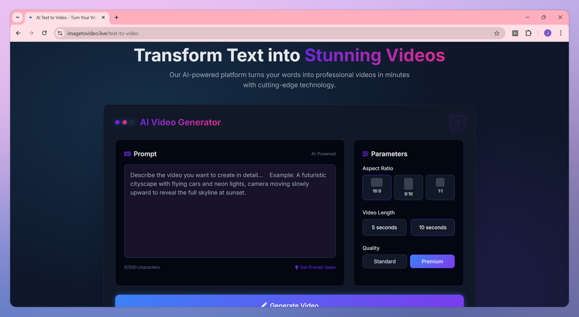
Task: Select the 1:1 aspect ratio
Action: [x=440, y=187]
